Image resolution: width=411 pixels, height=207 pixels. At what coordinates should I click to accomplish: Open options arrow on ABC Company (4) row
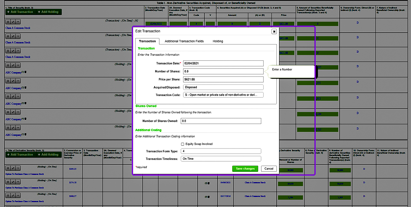pos(18,112)
